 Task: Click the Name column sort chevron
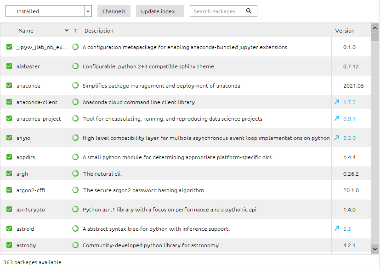[67, 30]
